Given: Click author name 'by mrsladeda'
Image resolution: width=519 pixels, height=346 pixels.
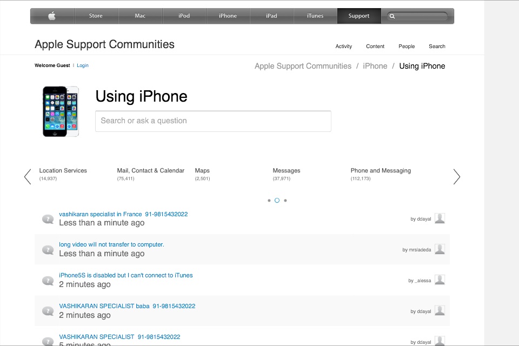Looking at the screenshot, I should (x=417, y=250).
